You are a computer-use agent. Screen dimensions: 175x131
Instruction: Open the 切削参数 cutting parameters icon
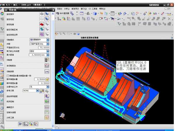46,72
